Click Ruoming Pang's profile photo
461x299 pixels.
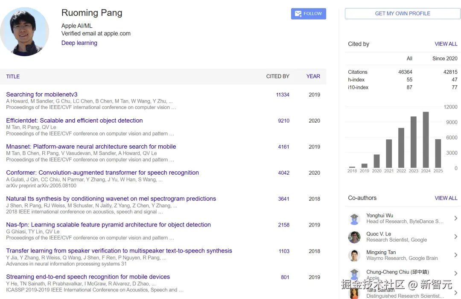click(x=24, y=32)
